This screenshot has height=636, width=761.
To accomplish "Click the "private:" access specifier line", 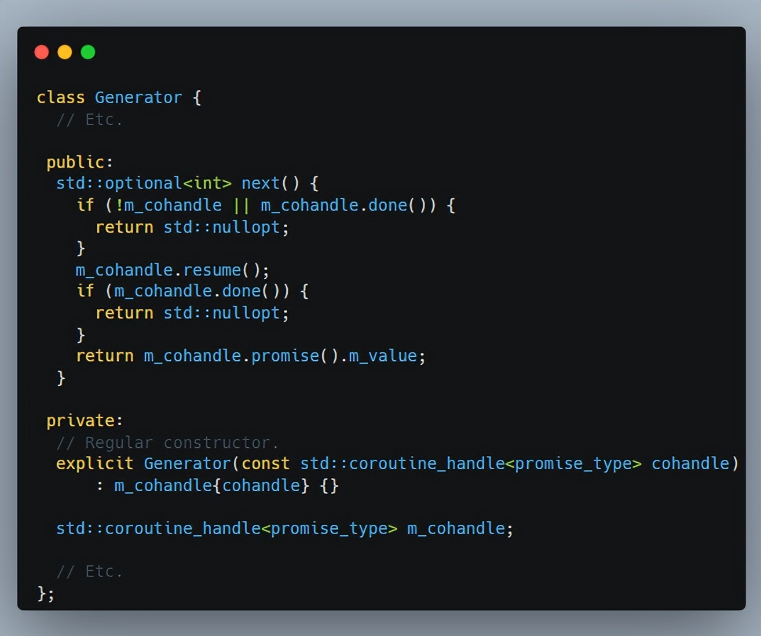I will tap(85, 421).
